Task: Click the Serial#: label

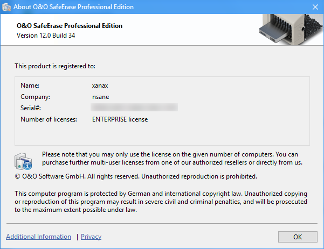Action: [31, 108]
